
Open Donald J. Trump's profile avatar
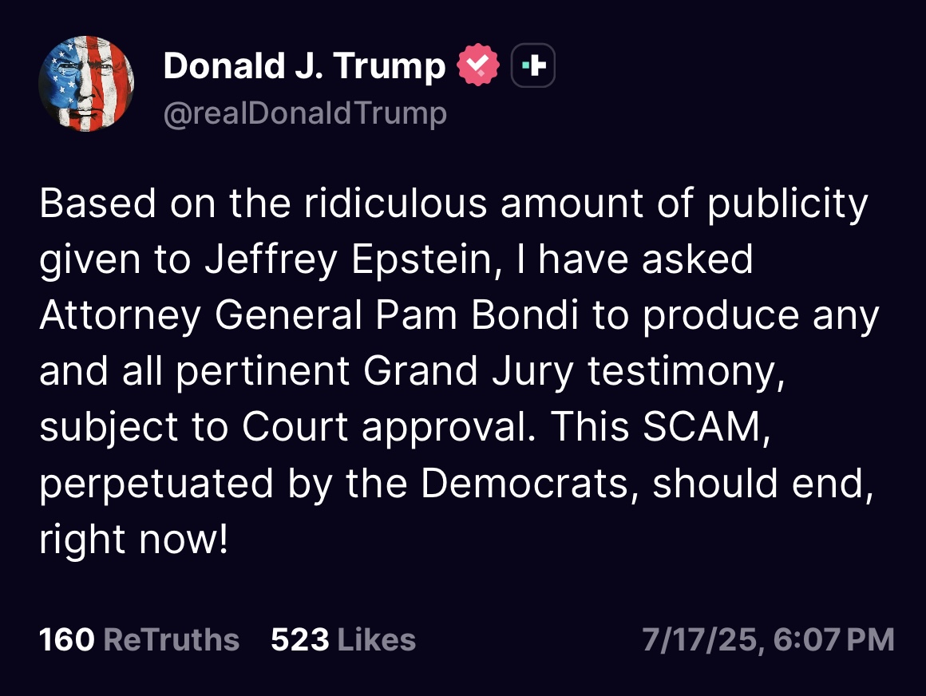pyautogui.click(x=86, y=83)
